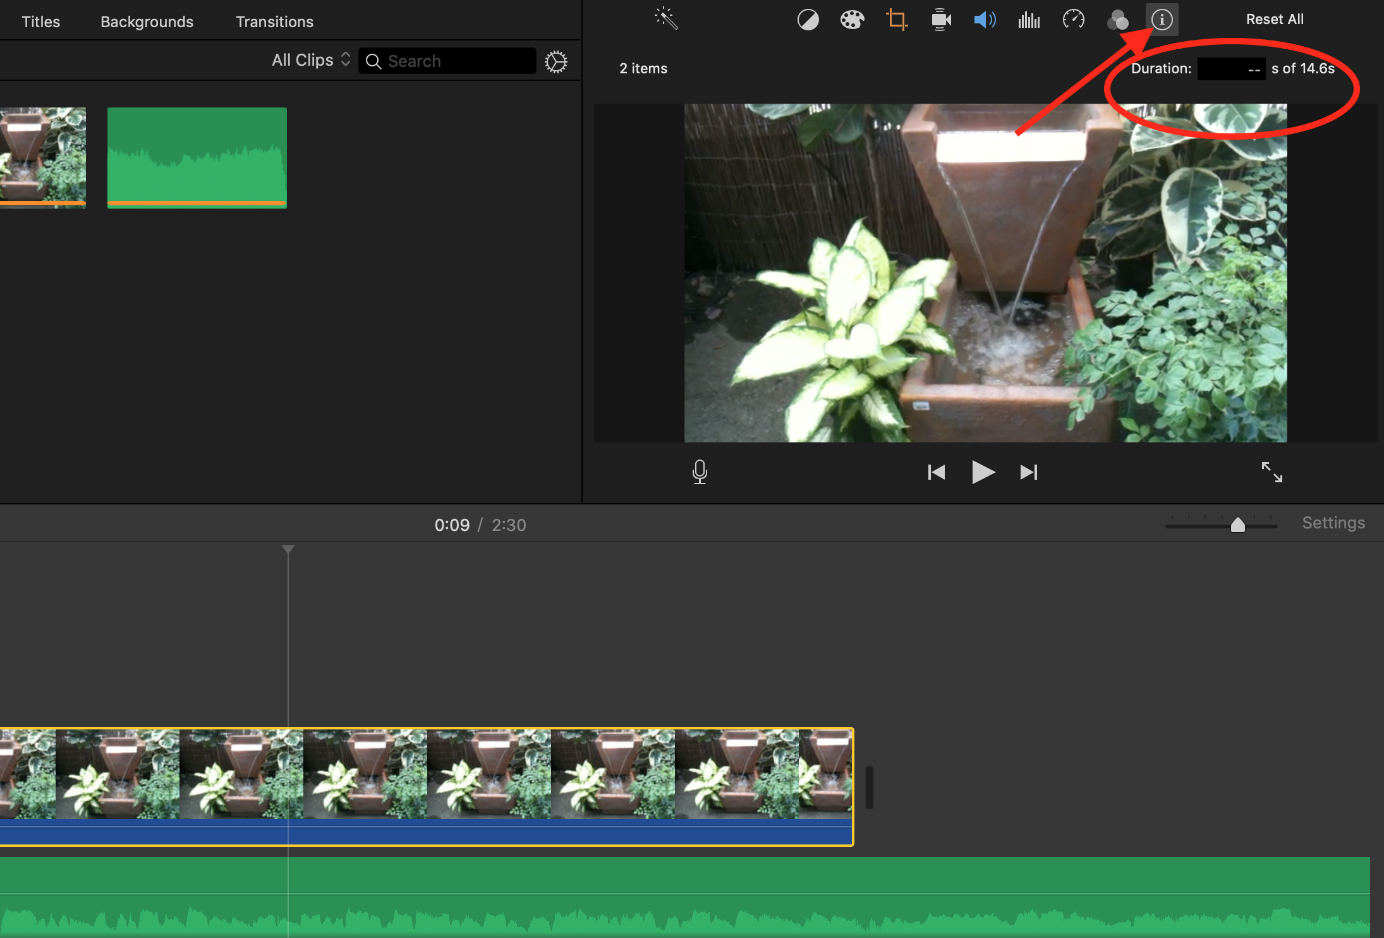The image size is (1384, 938).
Task: Open timeline Settings popover
Action: [1333, 523]
